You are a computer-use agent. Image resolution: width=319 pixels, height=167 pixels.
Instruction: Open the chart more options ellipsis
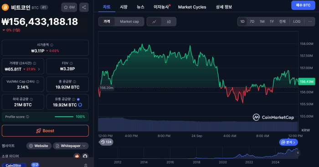[x=310, y=21]
